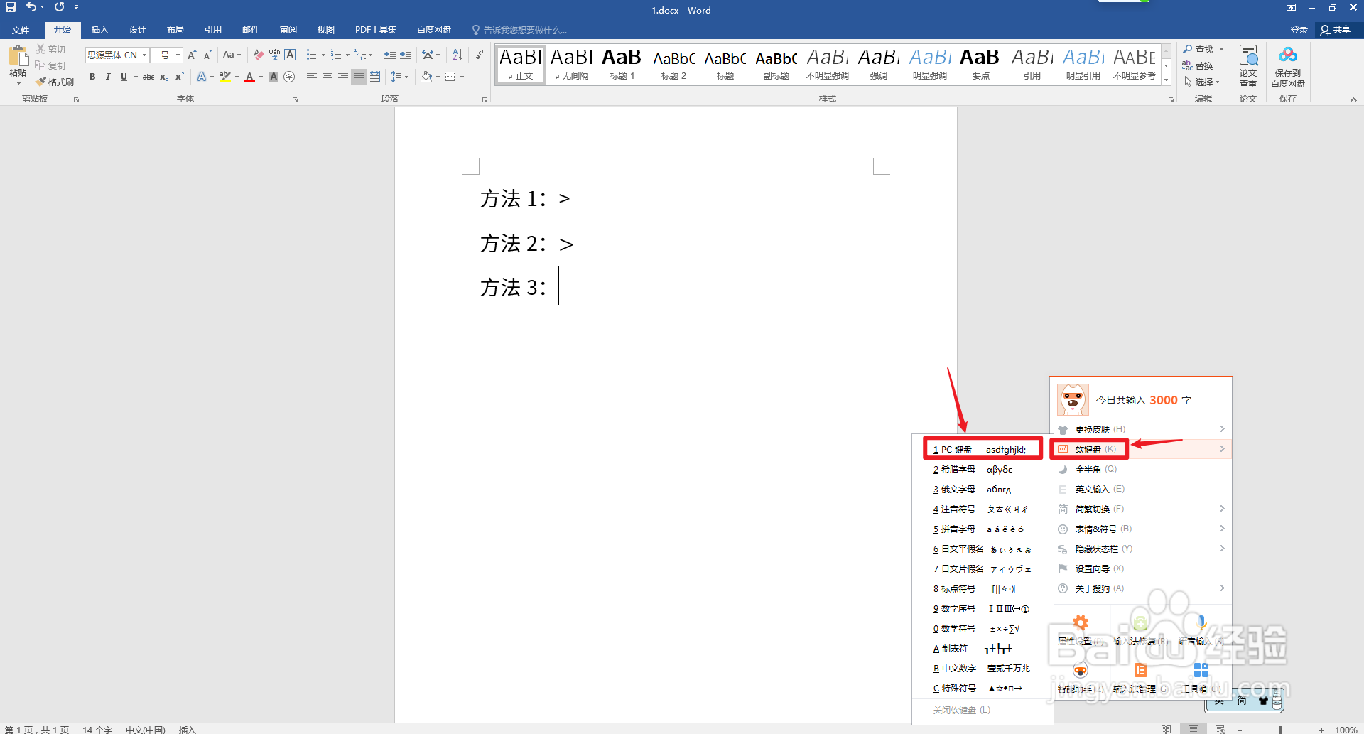Center-align the paragraph
Image resolution: width=1364 pixels, height=734 pixels.
pos(328,77)
